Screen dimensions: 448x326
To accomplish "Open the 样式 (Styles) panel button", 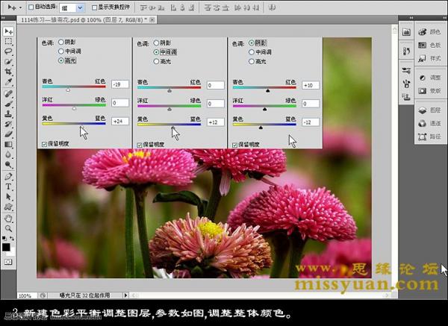I will pos(429,57).
